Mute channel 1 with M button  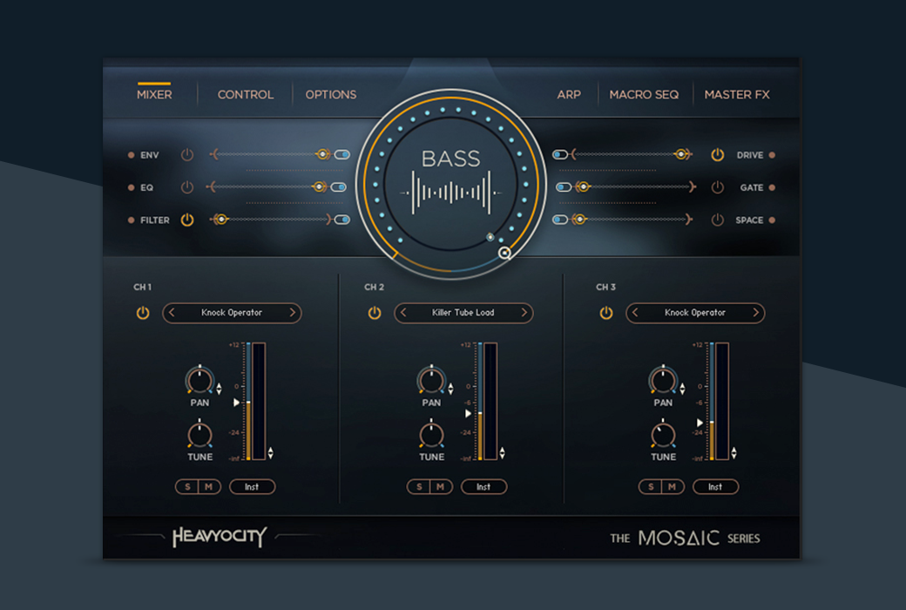pos(209,487)
